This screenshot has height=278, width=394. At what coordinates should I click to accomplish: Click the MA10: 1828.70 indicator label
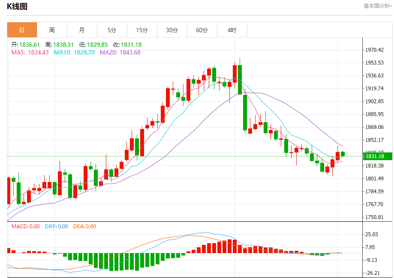coord(74,52)
